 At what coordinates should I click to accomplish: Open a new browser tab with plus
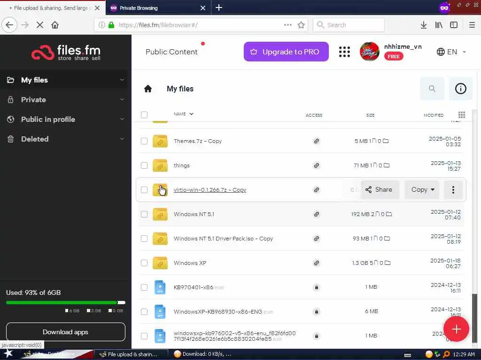219,7
